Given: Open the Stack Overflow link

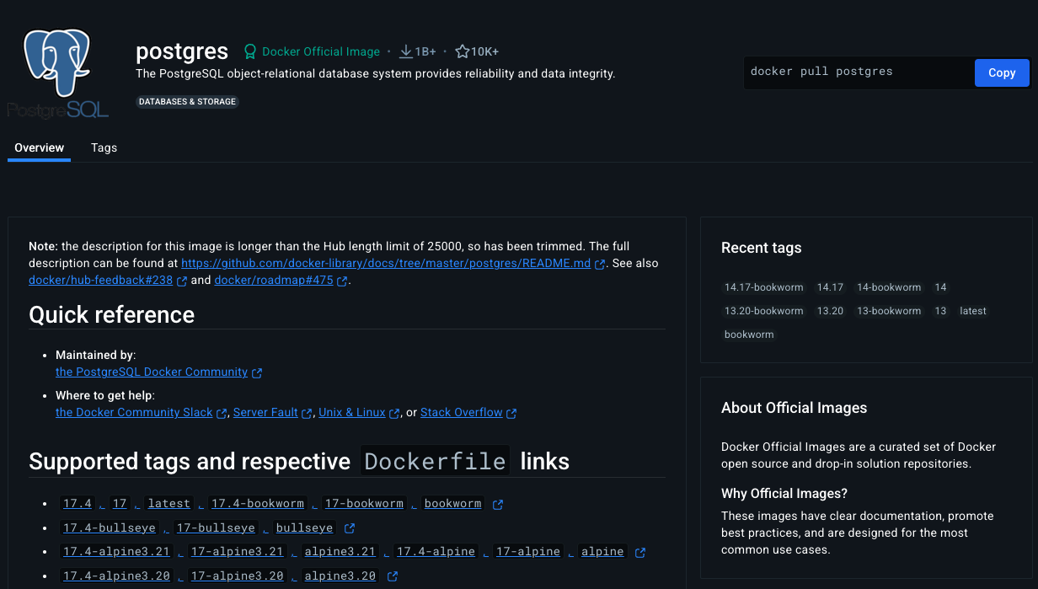Looking at the screenshot, I should coord(462,412).
